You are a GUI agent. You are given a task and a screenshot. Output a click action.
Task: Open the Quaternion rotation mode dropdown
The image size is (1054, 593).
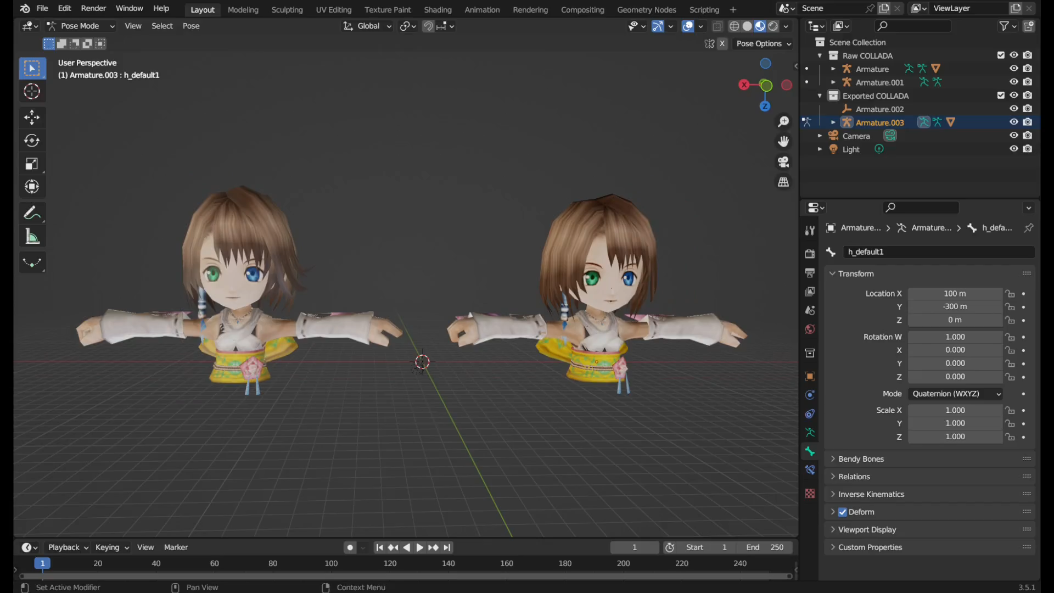point(955,394)
